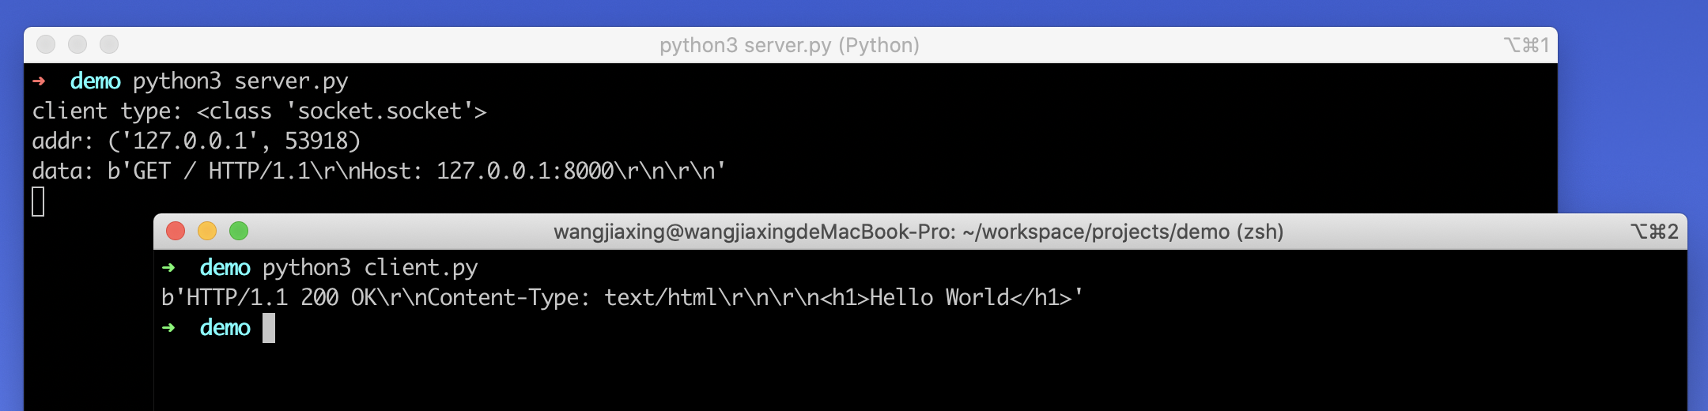Screen dimensions: 1708x411
Task: Click the python3 server.py (Python) title
Action: click(x=789, y=45)
